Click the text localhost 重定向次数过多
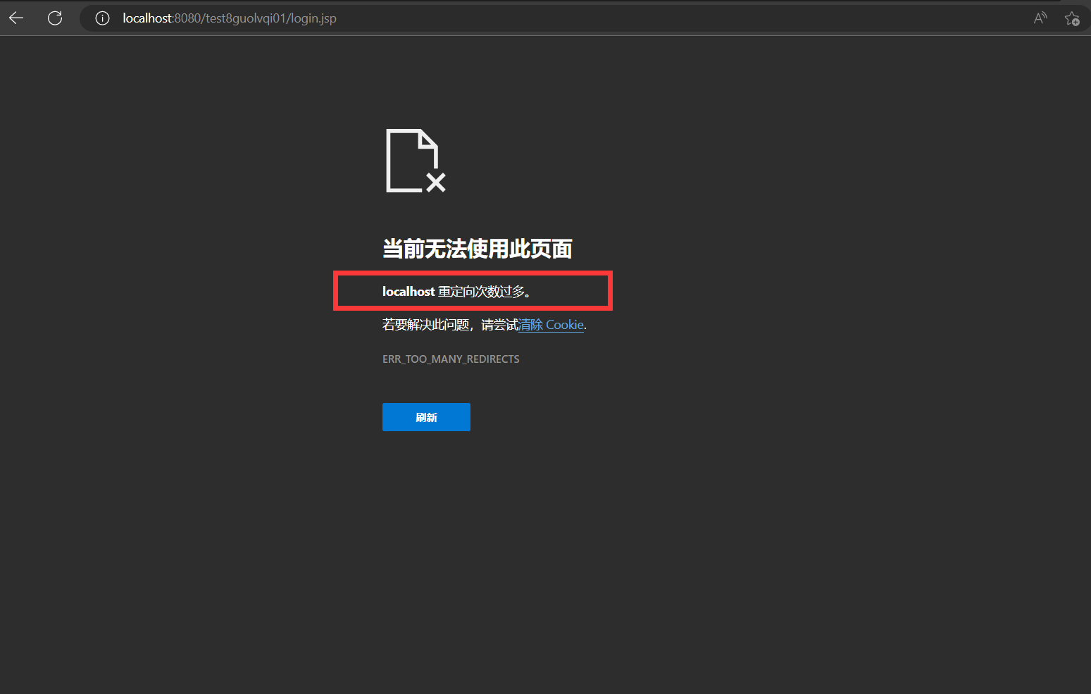 (456, 292)
